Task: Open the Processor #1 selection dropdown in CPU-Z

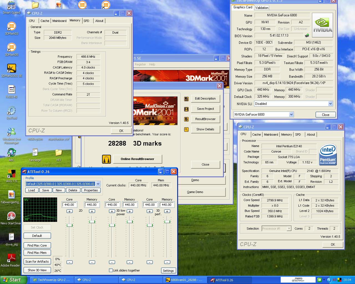Action: pos(289,229)
